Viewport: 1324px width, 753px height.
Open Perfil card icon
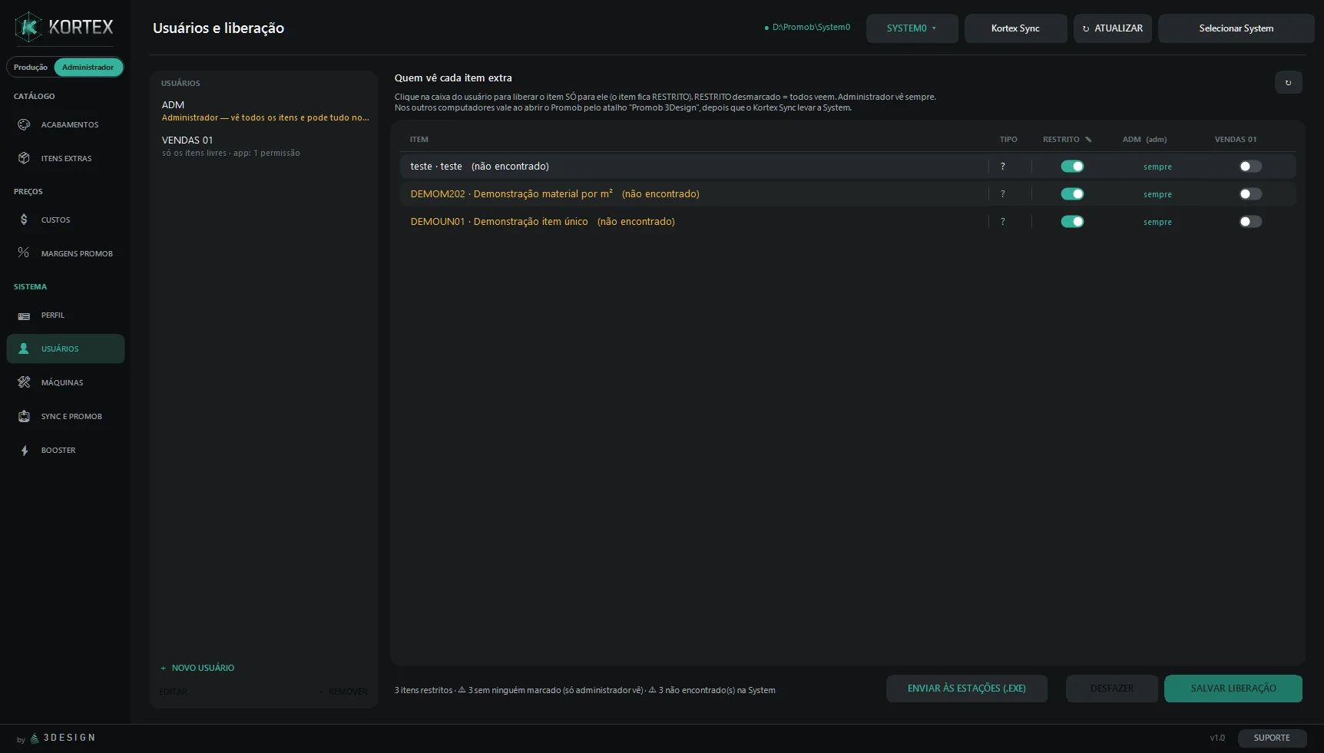pyautogui.click(x=24, y=315)
